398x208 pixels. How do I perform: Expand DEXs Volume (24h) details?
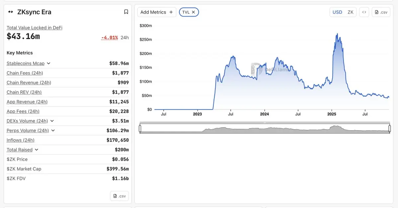(x=52, y=121)
